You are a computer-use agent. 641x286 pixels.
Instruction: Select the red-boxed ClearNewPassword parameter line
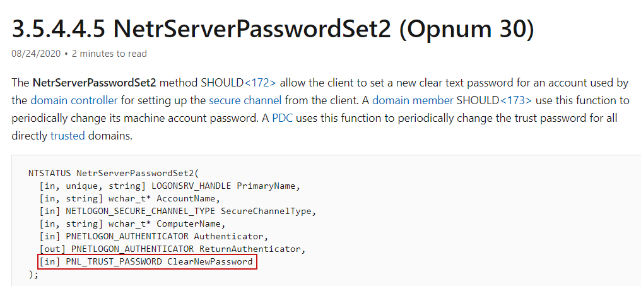coord(147,262)
